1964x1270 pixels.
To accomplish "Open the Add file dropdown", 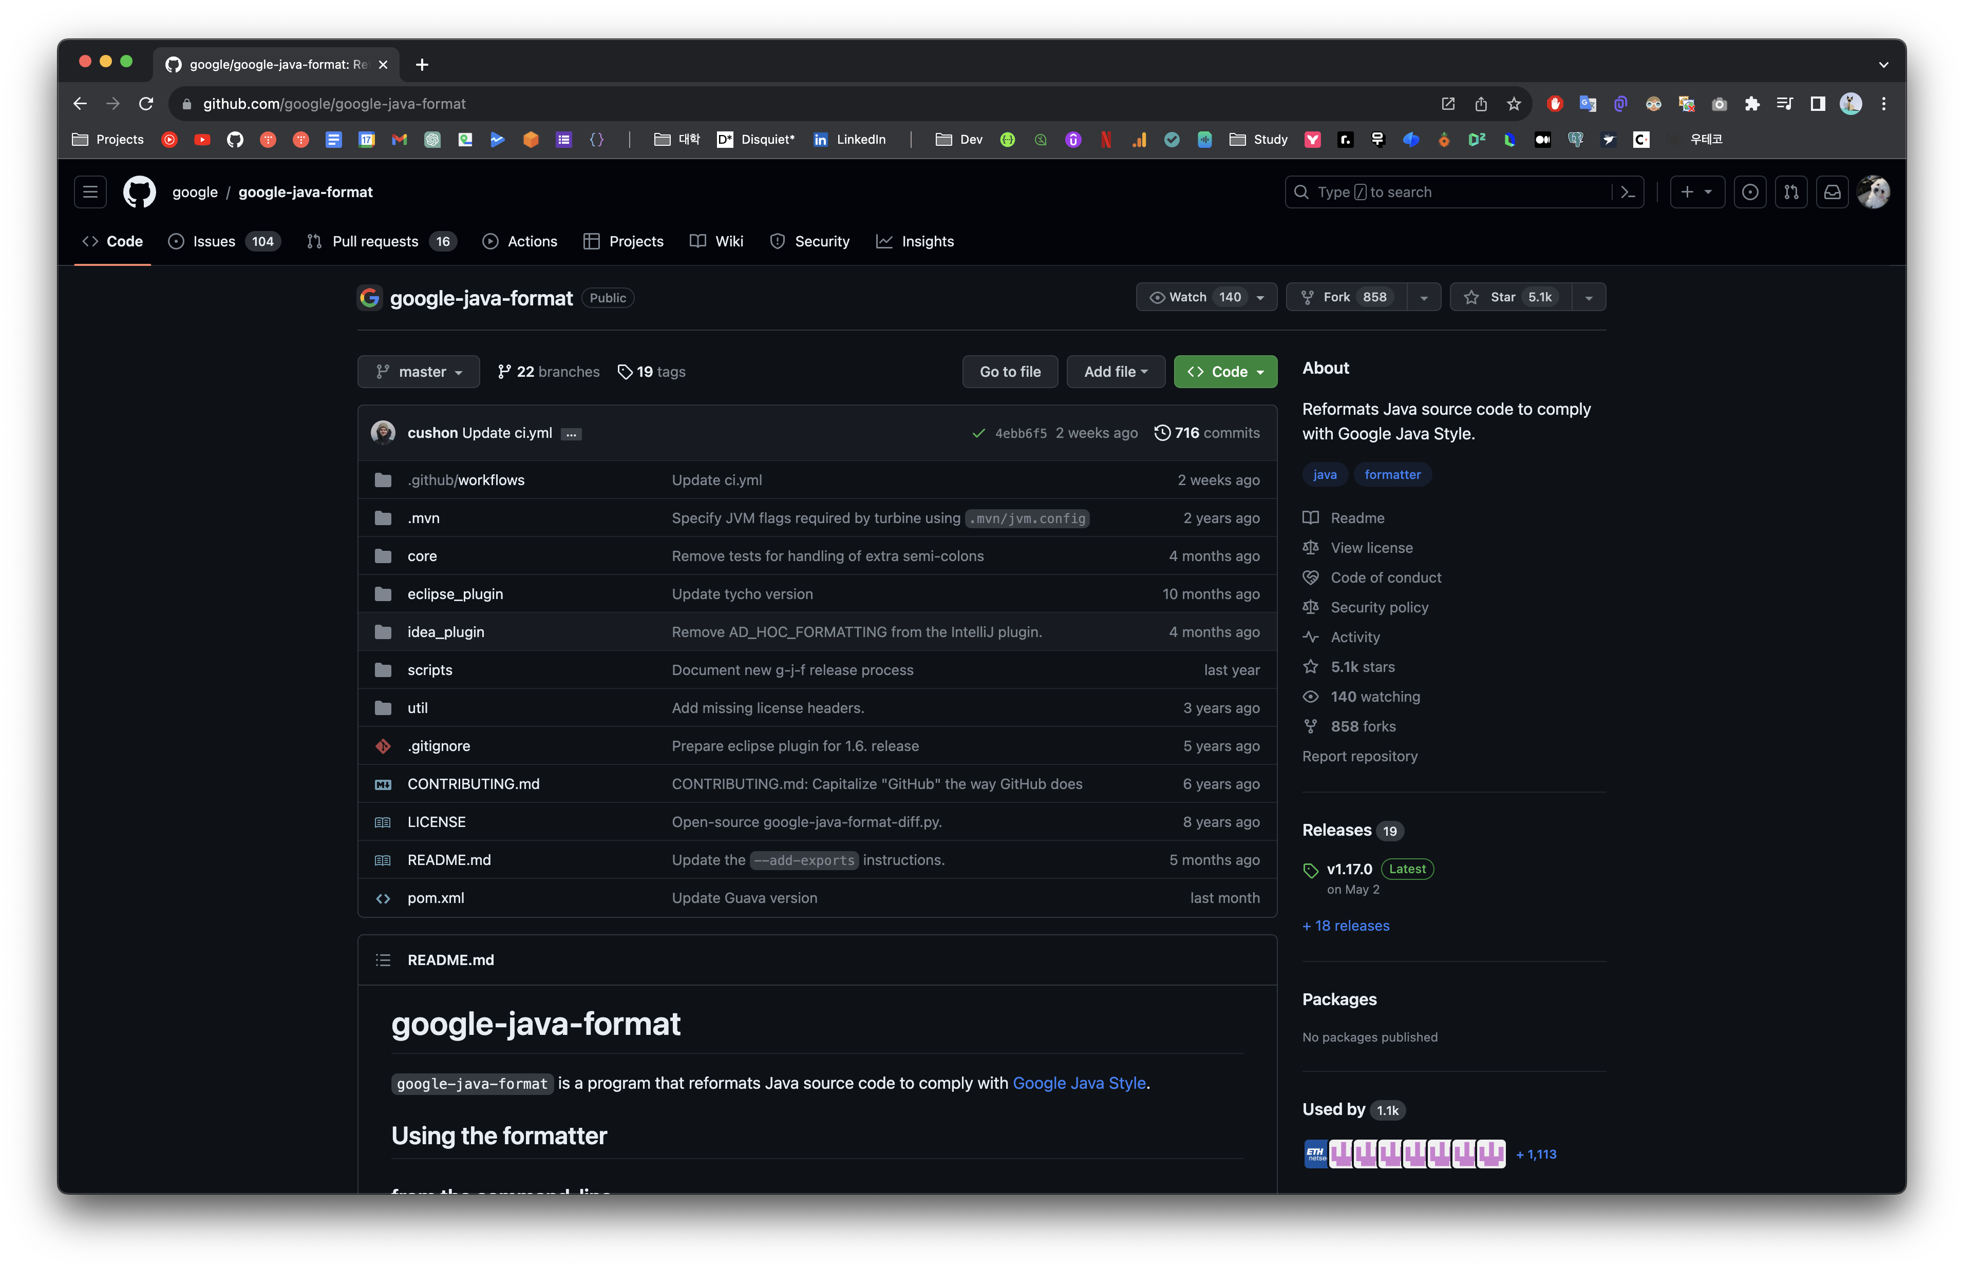I will (1115, 372).
